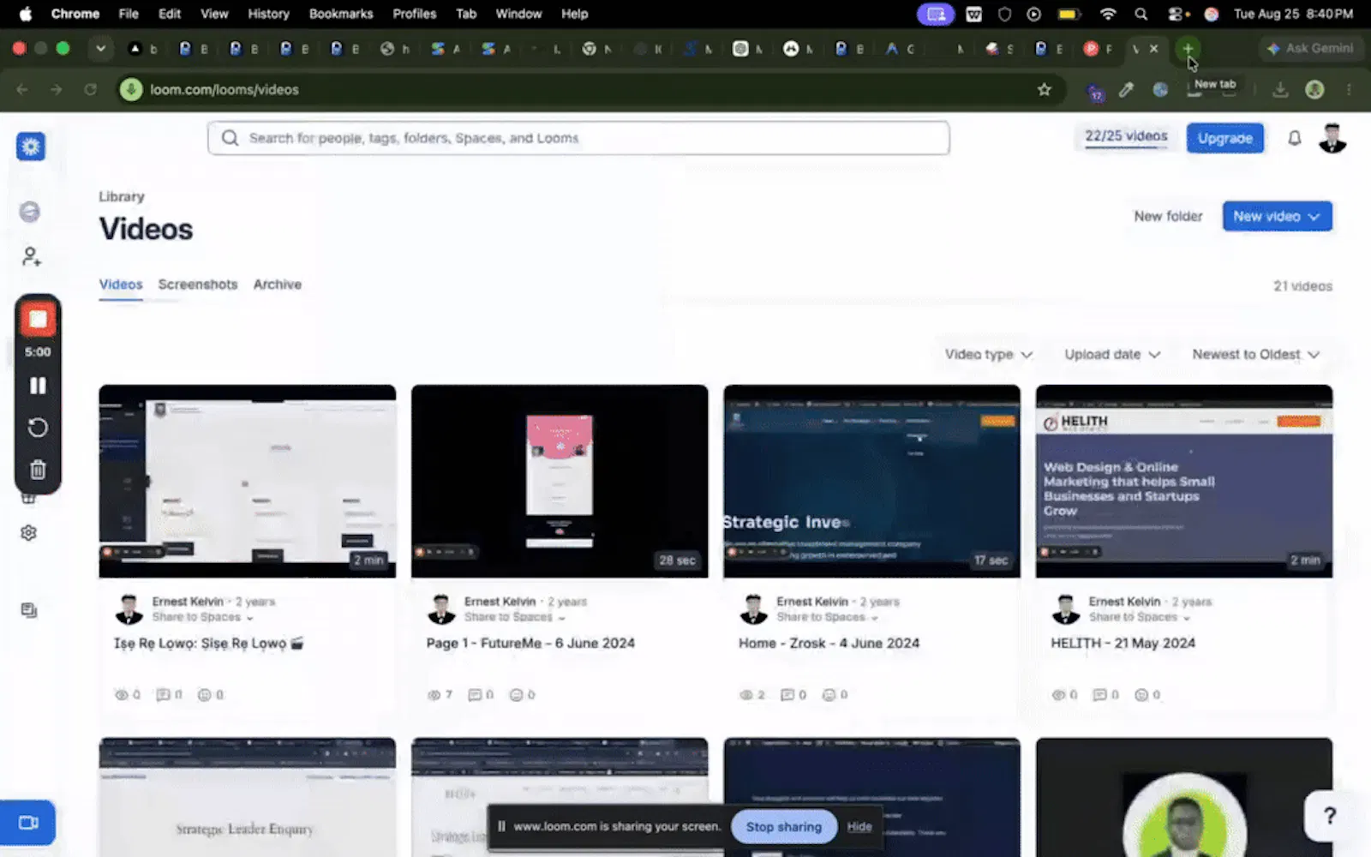Open Loom home logo in sidebar
1371x857 pixels.
31,147
